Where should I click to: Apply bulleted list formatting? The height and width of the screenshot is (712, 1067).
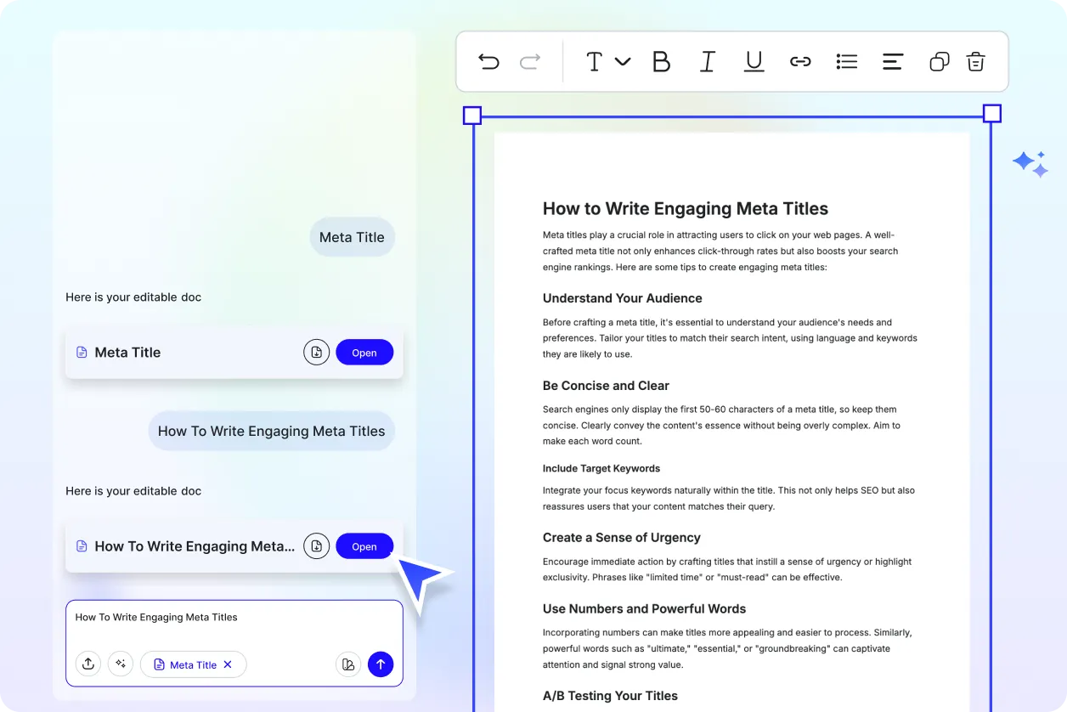(846, 61)
